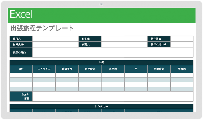Select the 出張旅程テンプレート title text
The width and height of the screenshot is (203, 120).
point(42,28)
